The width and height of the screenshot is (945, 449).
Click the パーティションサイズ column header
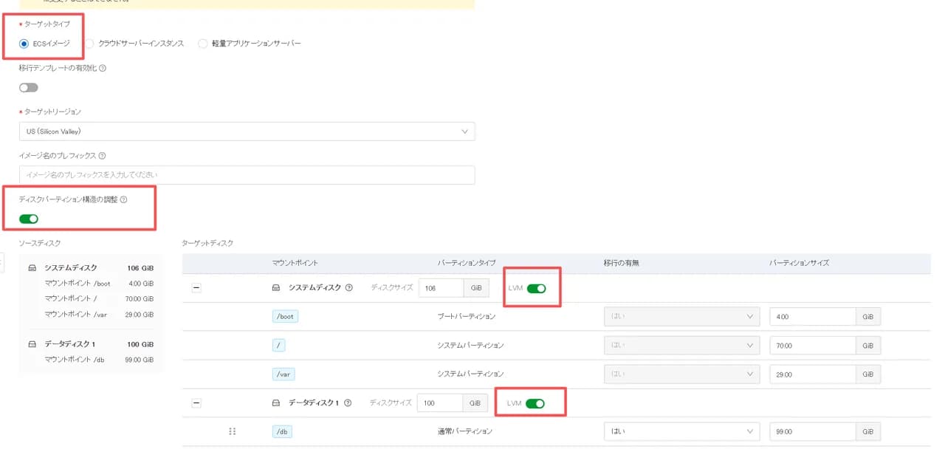(x=799, y=264)
